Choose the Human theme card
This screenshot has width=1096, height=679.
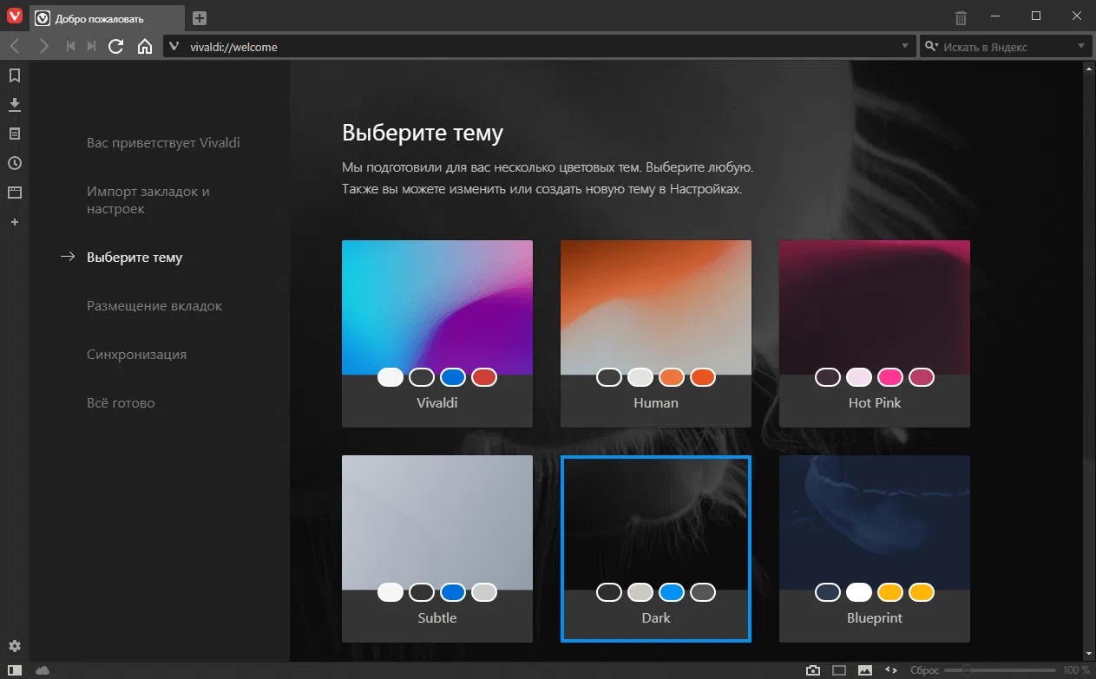coord(656,333)
